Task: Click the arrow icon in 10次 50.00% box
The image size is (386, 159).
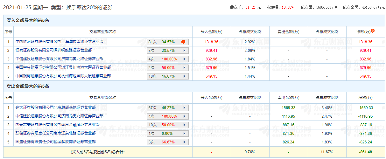Action: click(184, 125)
